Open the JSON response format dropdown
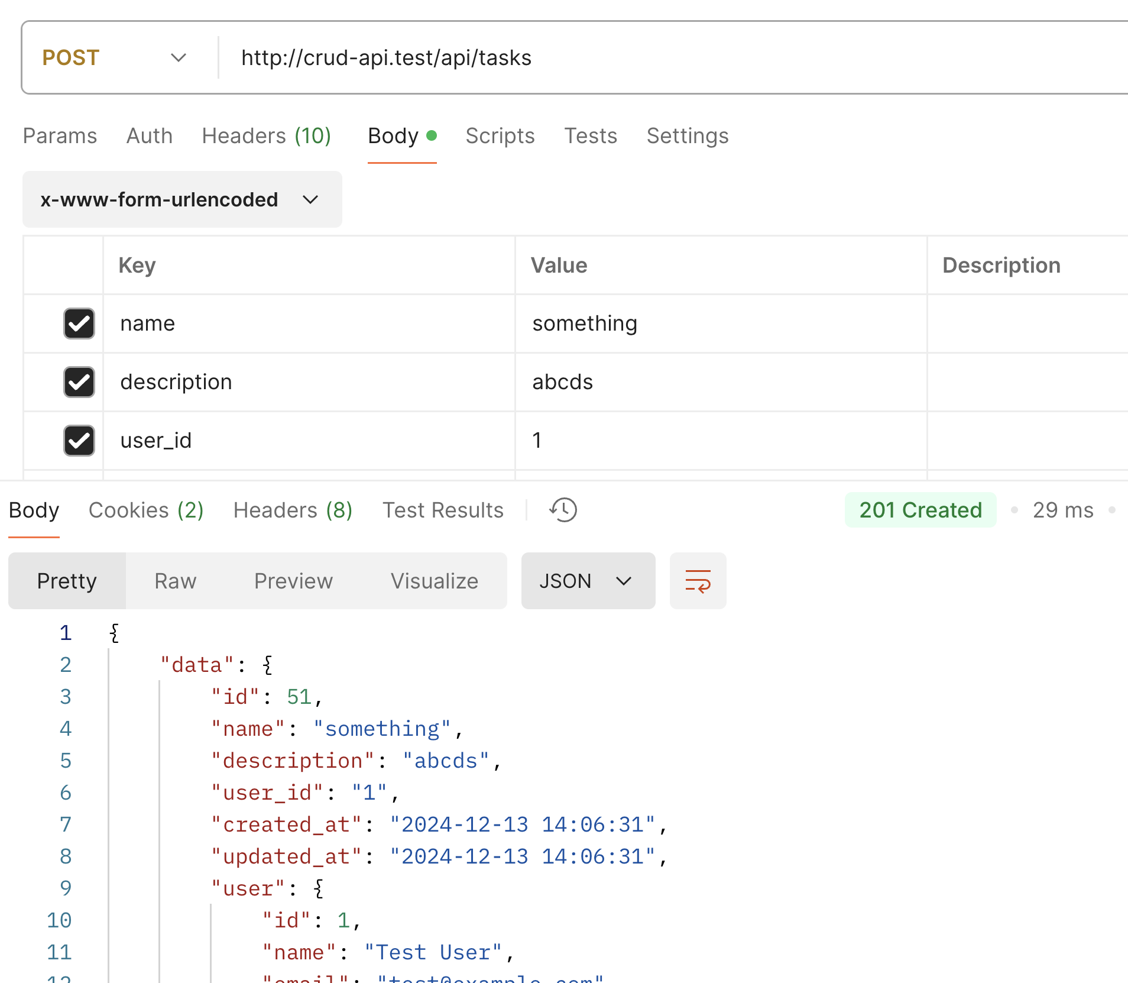Viewport: 1128px width, 983px height. click(588, 581)
